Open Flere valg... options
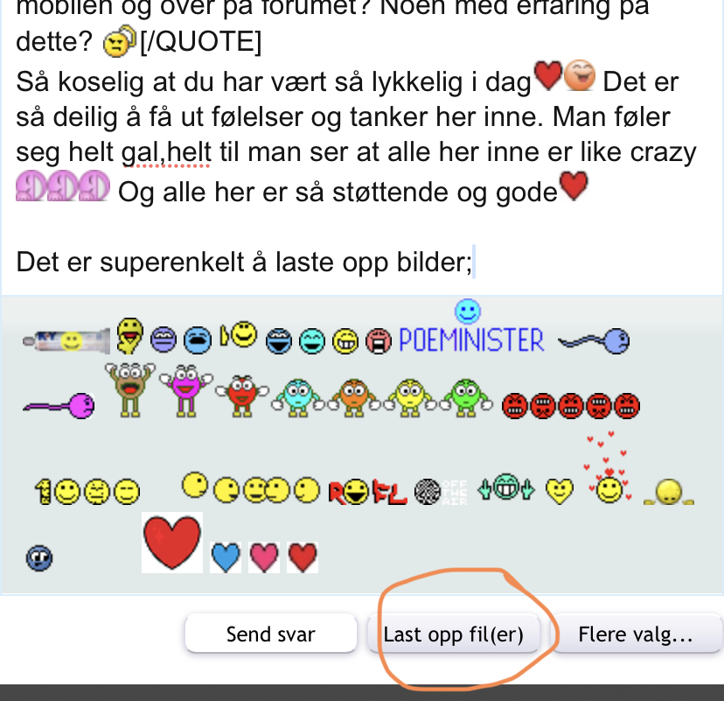 (636, 634)
